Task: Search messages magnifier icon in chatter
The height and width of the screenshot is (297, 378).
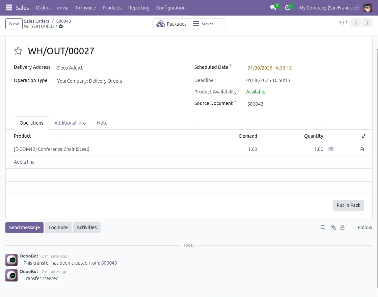Action: (323, 227)
